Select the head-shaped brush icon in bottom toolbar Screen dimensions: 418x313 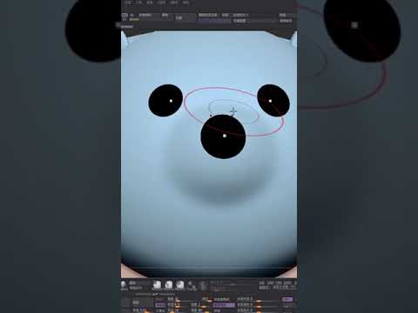pyautogui.click(x=123, y=285)
